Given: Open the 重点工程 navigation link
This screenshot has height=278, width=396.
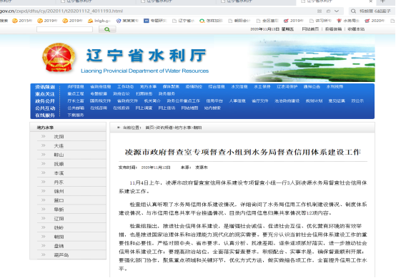Looking at the screenshot, I should [x=76, y=93].
